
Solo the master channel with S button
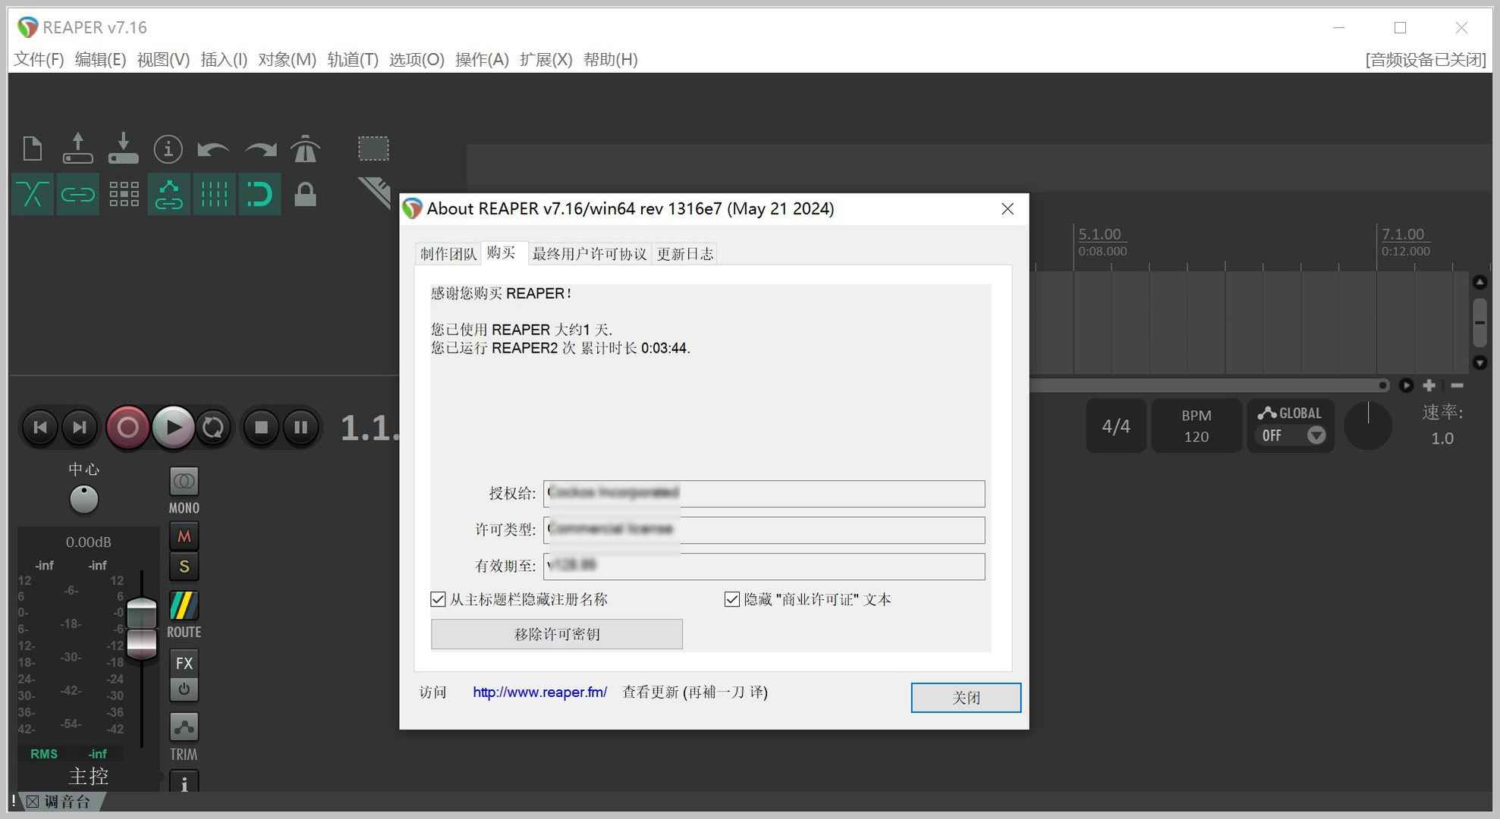(183, 566)
